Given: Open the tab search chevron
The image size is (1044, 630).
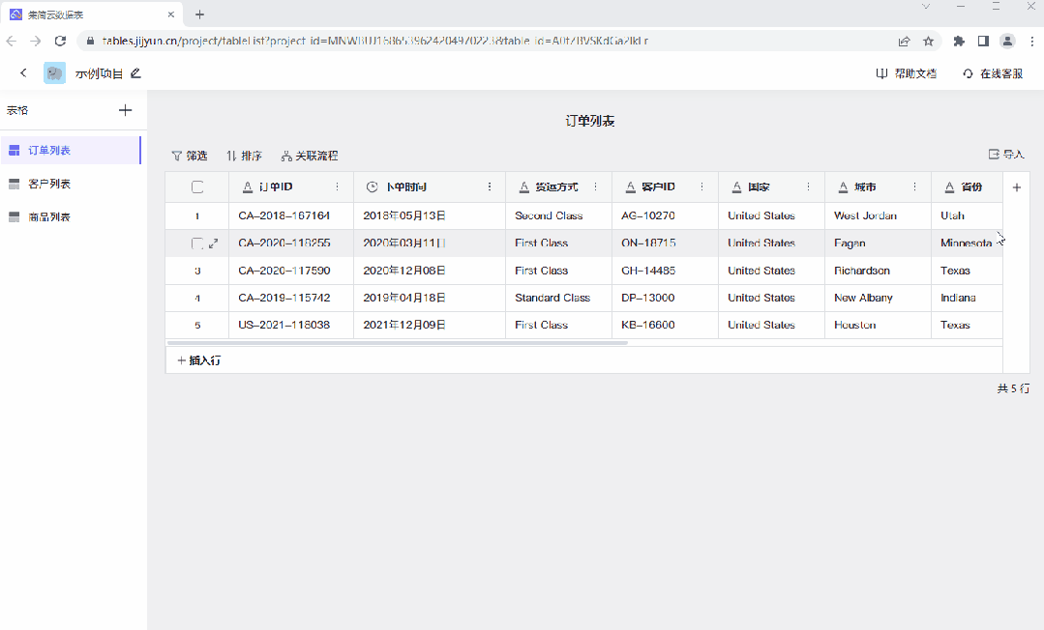Looking at the screenshot, I should [926, 6].
